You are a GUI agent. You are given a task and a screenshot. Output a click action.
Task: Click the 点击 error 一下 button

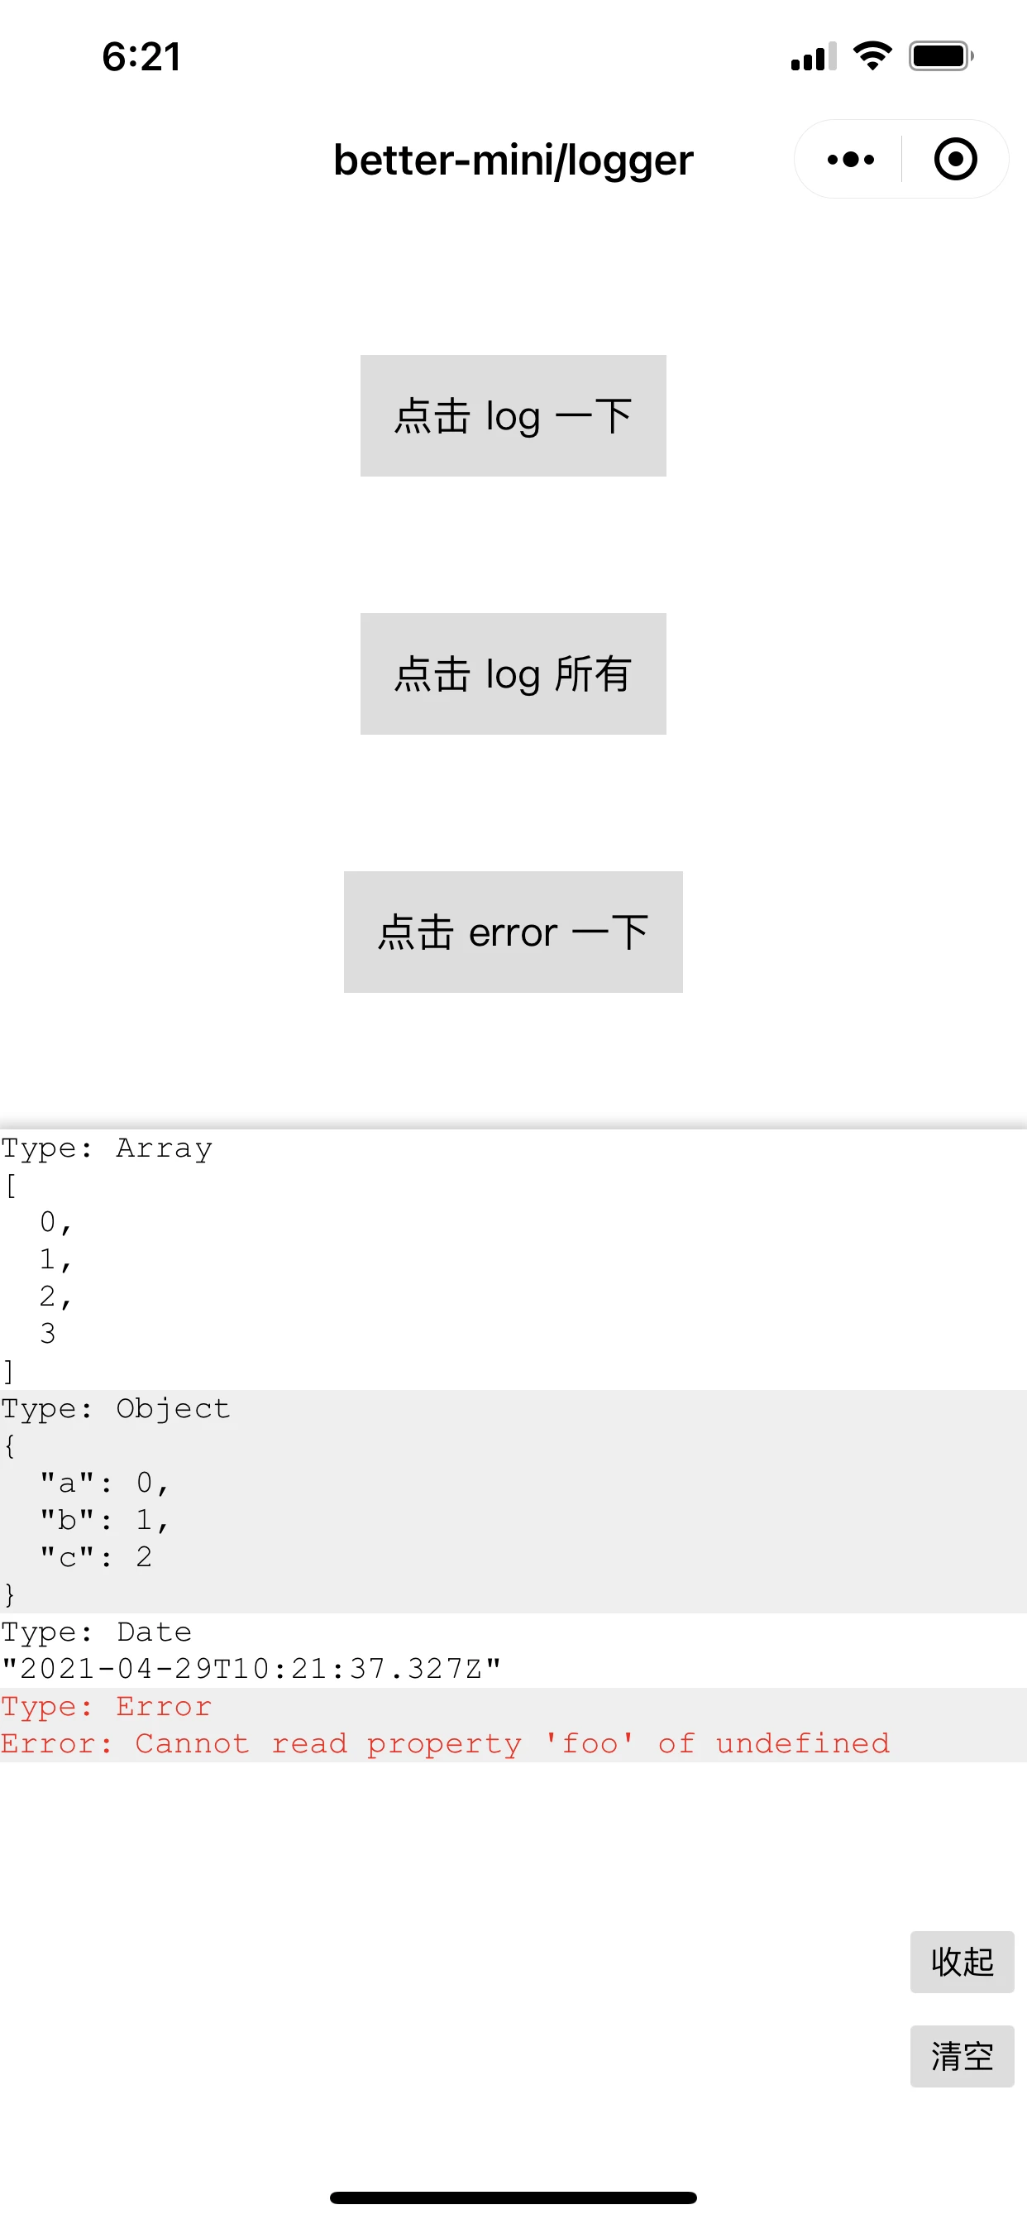click(x=513, y=932)
